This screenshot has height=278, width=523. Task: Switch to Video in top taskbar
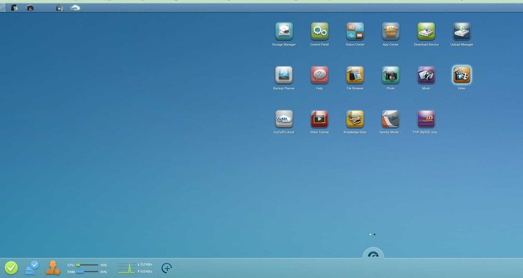point(60,8)
